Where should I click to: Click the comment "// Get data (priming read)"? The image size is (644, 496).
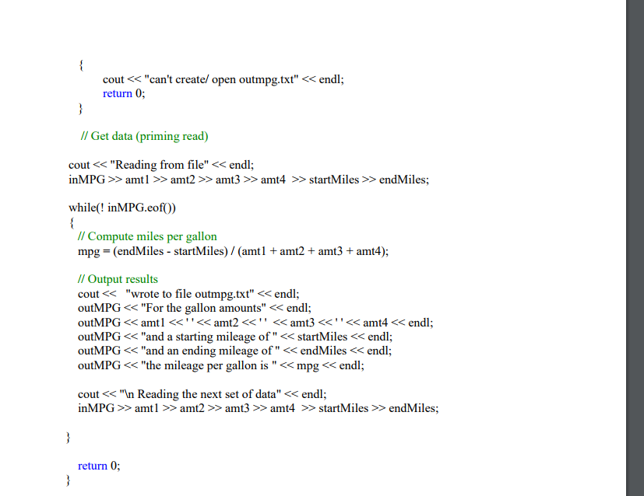[x=145, y=136]
